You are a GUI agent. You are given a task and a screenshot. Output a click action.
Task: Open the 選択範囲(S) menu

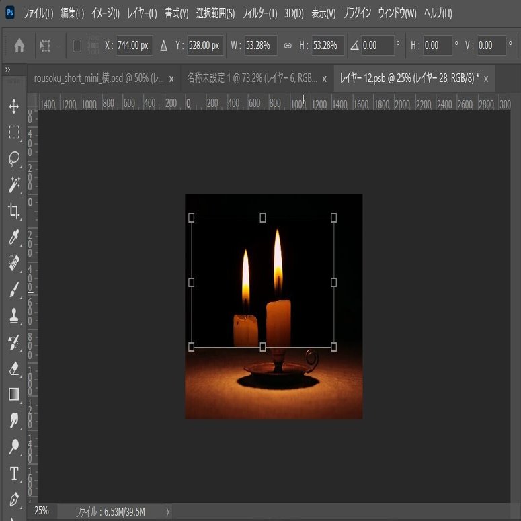pos(215,13)
